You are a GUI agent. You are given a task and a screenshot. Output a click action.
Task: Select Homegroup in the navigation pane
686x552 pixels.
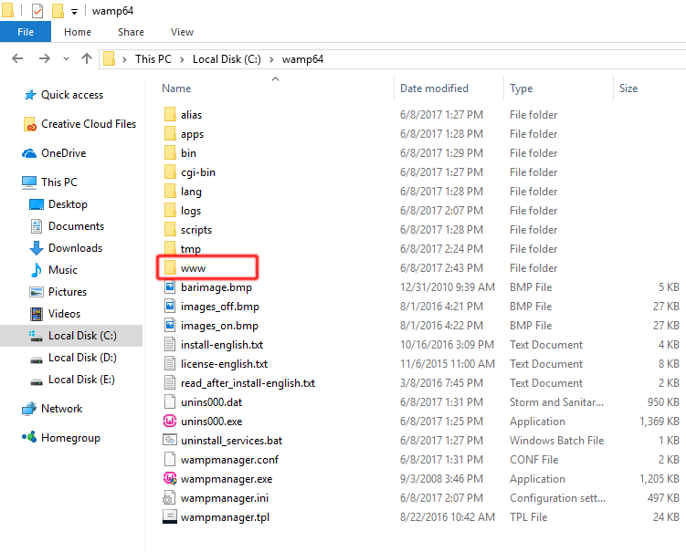pos(61,438)
